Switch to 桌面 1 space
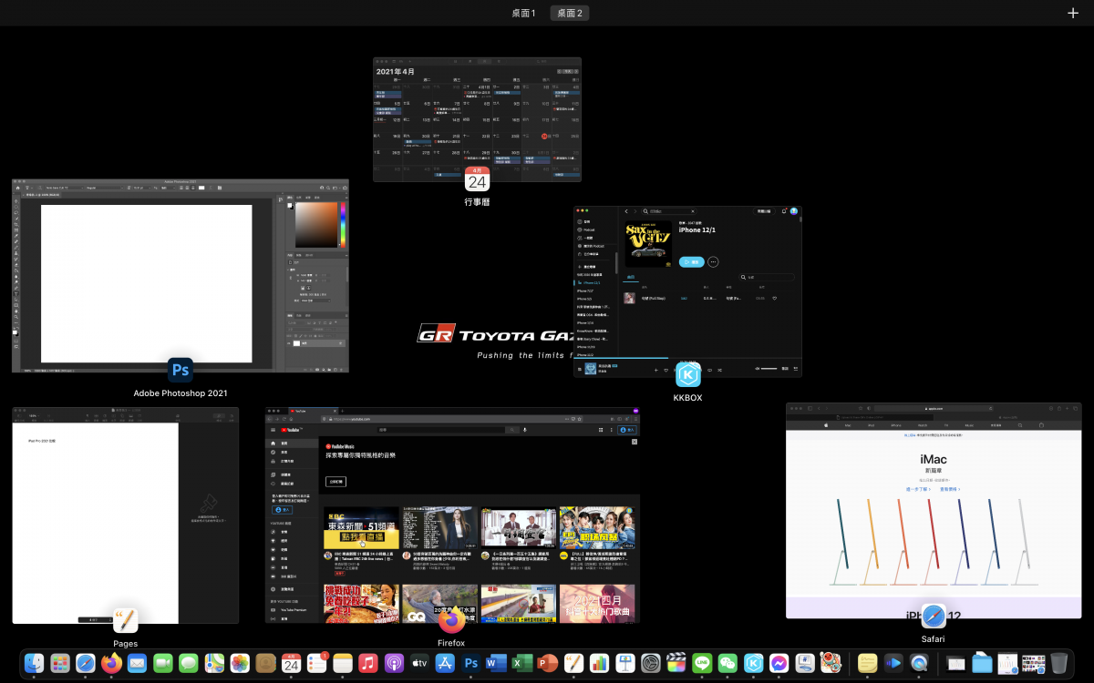Screen dimensions: 1094x683 [523, 13]
